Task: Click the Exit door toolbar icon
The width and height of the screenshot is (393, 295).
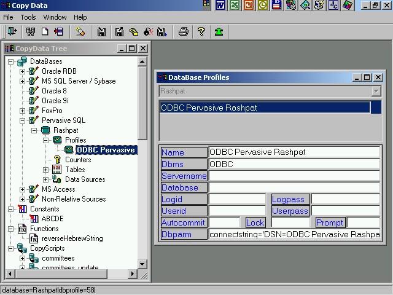Action: pyautogui.click(x=12, y=31)
